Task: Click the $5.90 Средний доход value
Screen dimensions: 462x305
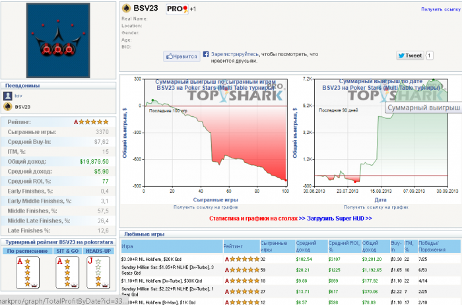Action: click(x=102, y=171)
